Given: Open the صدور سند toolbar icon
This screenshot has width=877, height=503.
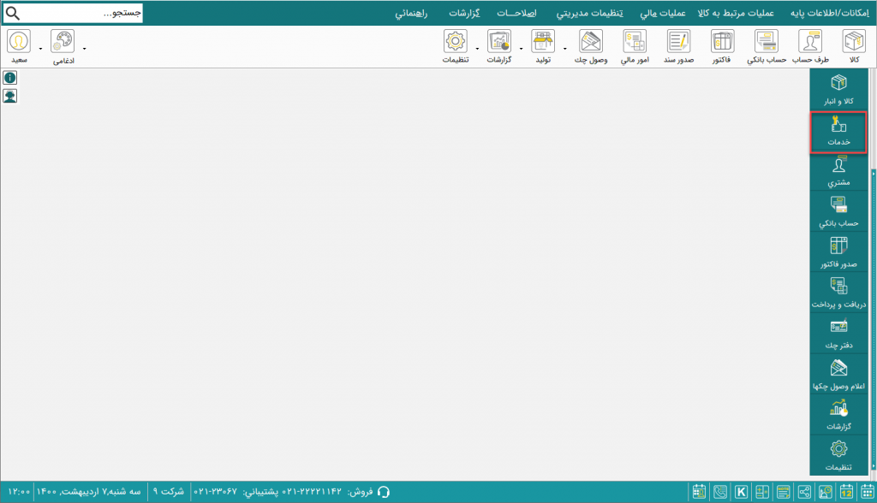Looking at the screenshot, I should [678, 46].
